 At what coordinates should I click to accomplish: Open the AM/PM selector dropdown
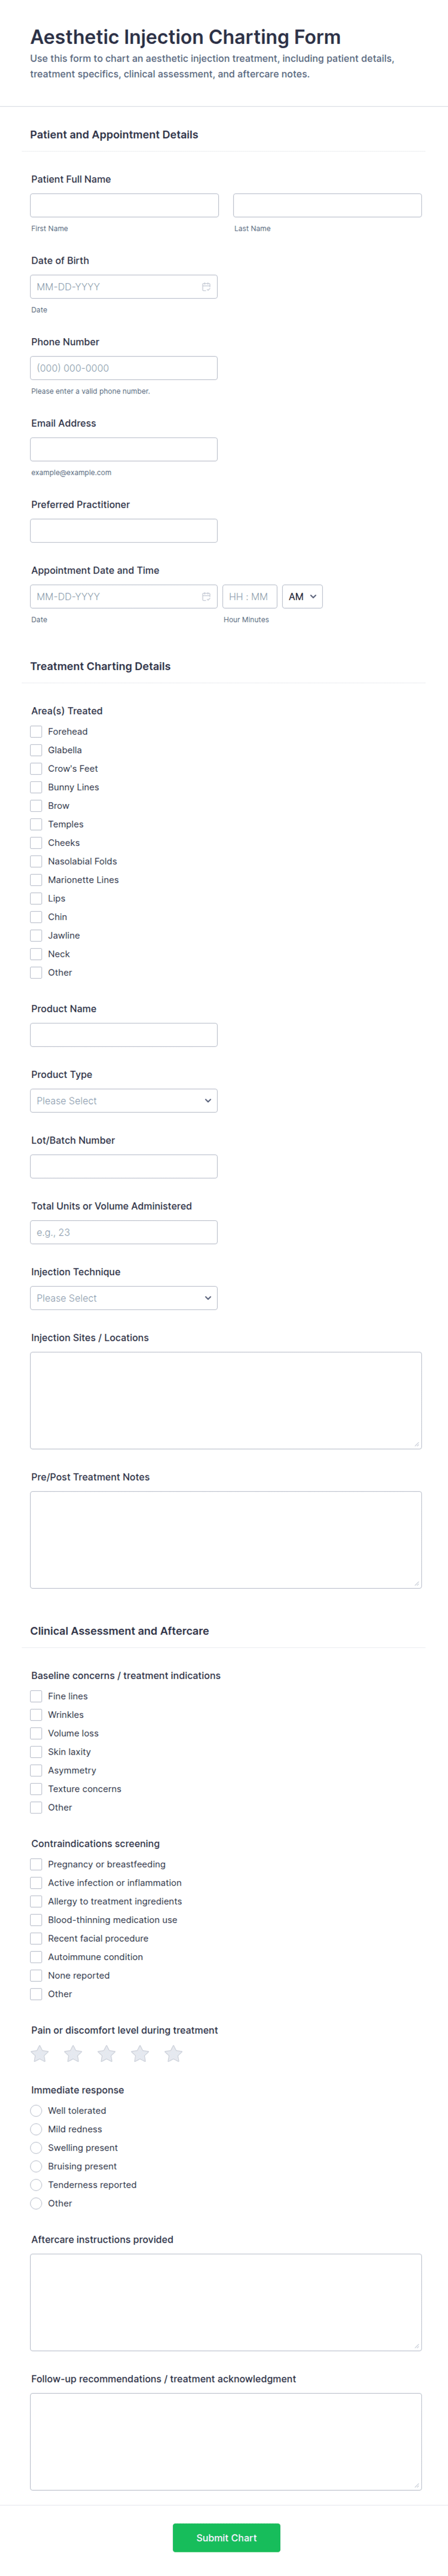pyautogui.click(x=303, y=597)
